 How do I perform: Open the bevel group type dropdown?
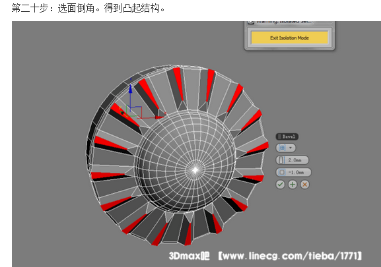286,148
